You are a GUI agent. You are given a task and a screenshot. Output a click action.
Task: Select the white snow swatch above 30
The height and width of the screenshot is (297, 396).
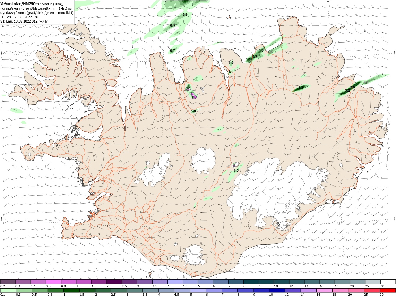point(388,282)
